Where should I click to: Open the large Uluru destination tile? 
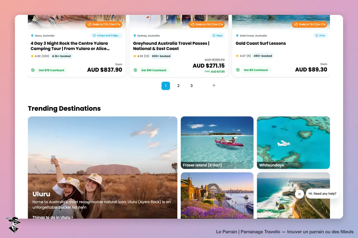[x=103, y=167]
